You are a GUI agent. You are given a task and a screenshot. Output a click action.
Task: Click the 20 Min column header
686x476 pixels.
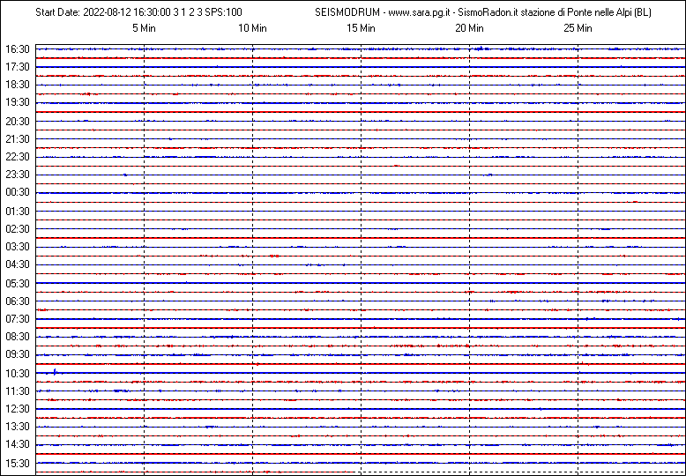coord(469,28)
